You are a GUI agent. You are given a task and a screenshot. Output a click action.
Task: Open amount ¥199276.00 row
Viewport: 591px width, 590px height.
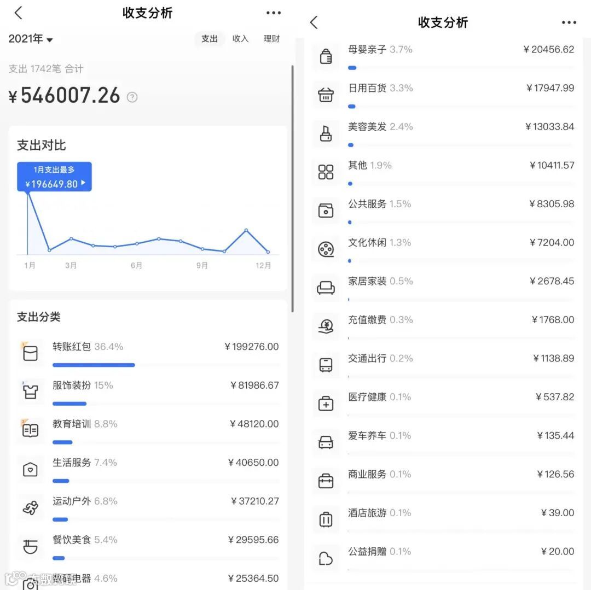(x=251, y=347)
